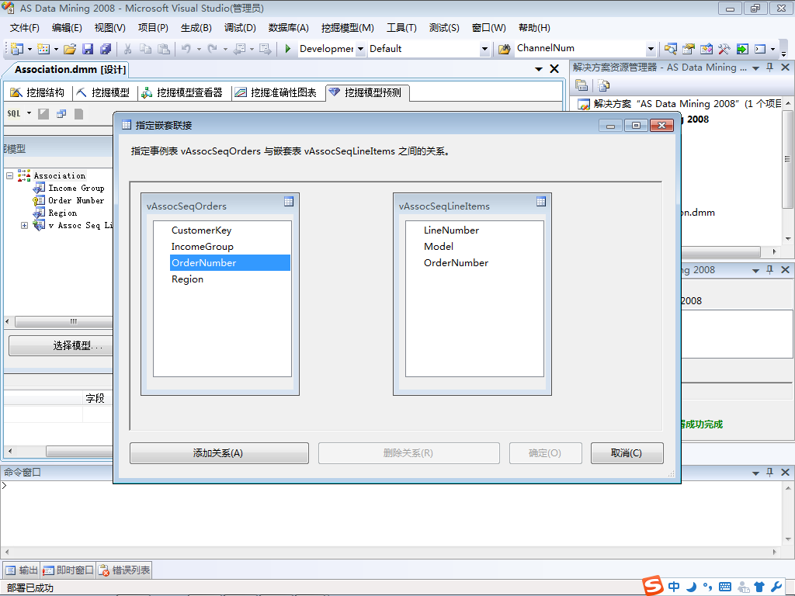Screen dimensions: 795x596
Task: Click the Properties icon in Solution Explorer
Action: tap(581, 85)
